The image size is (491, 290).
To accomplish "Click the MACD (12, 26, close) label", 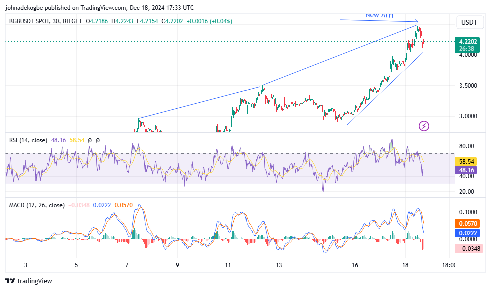I will (37, 205).
